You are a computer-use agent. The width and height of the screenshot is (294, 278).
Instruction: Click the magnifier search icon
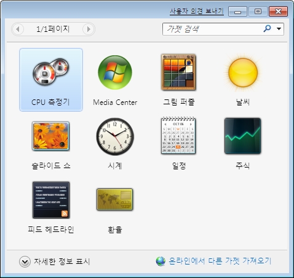[267, 29]
